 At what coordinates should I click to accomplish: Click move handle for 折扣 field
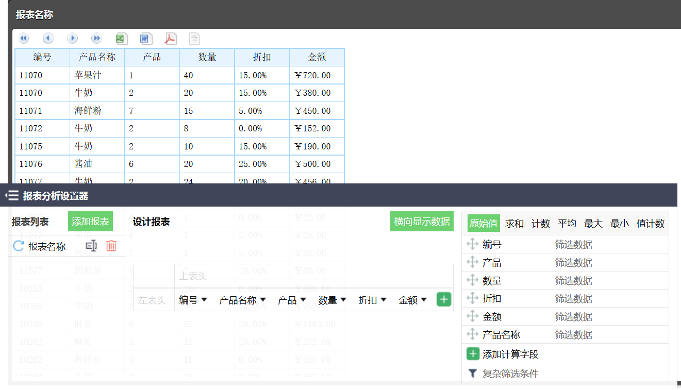tap(472, 298)
